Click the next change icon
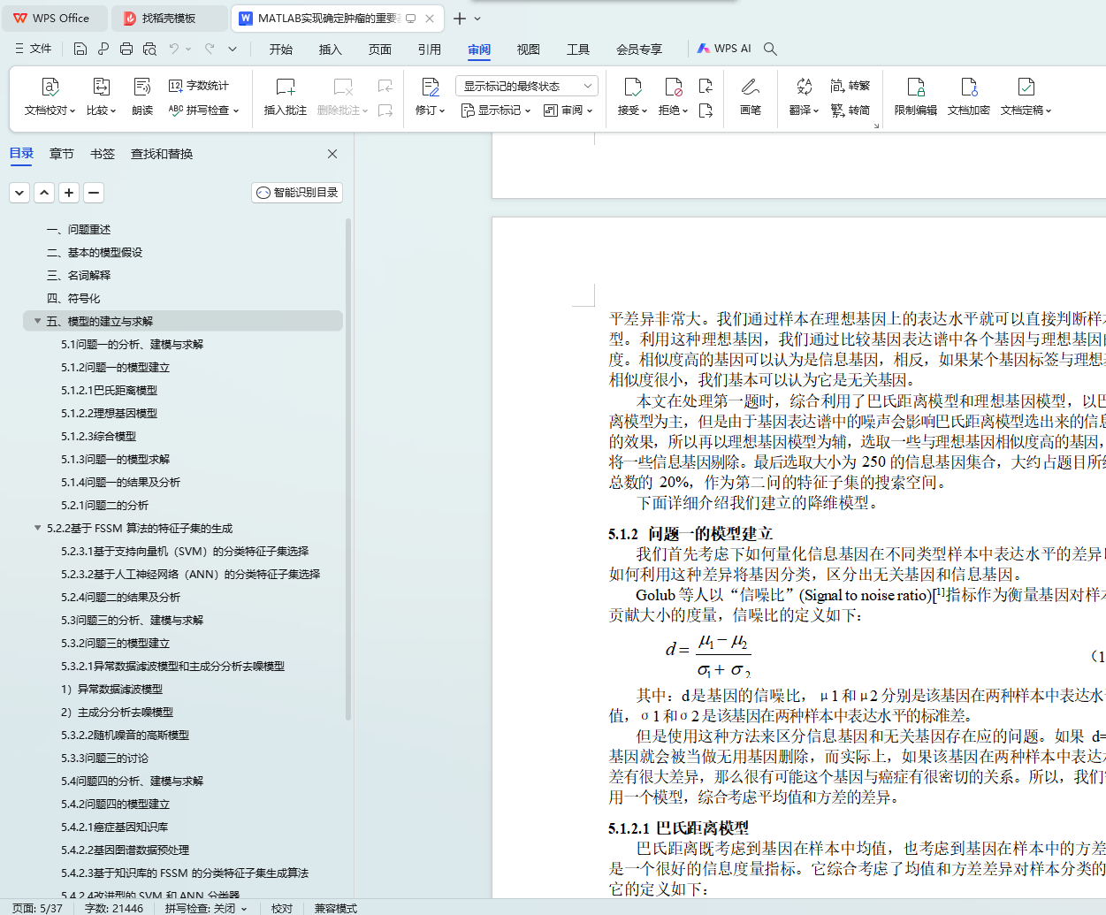Screen dimensions: 1106x915 click(706, 111)
